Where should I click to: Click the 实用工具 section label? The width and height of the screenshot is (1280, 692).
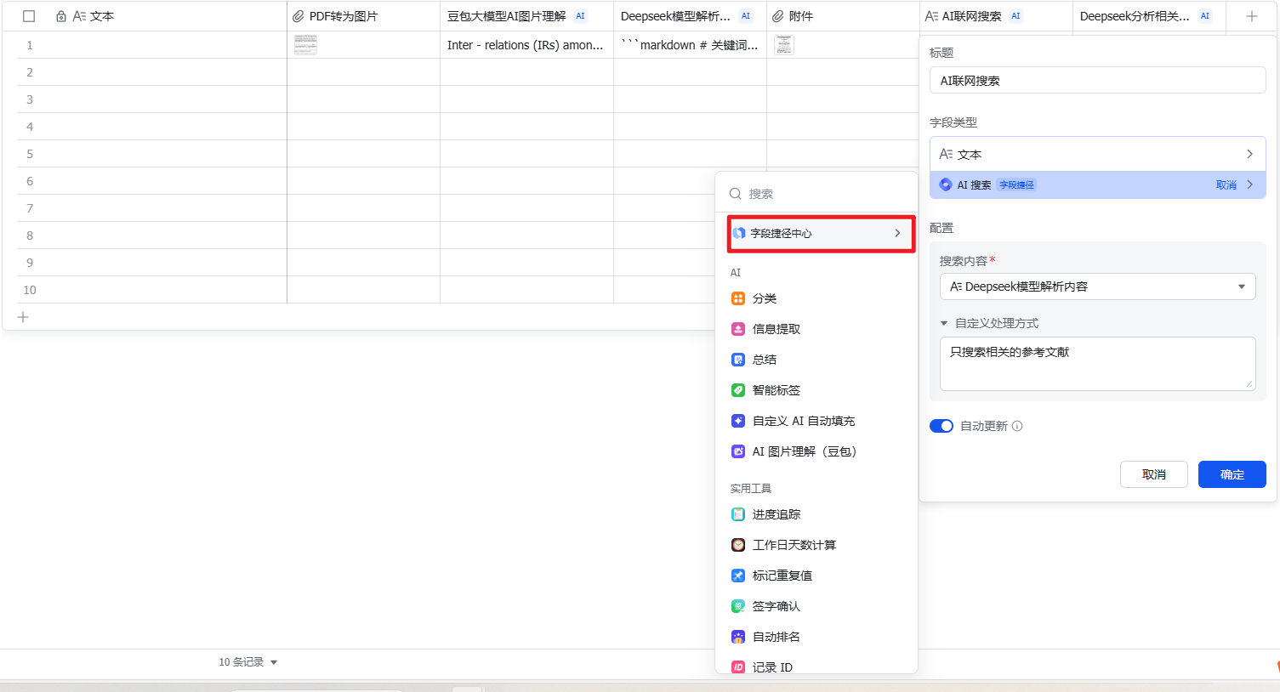[751, 488]
